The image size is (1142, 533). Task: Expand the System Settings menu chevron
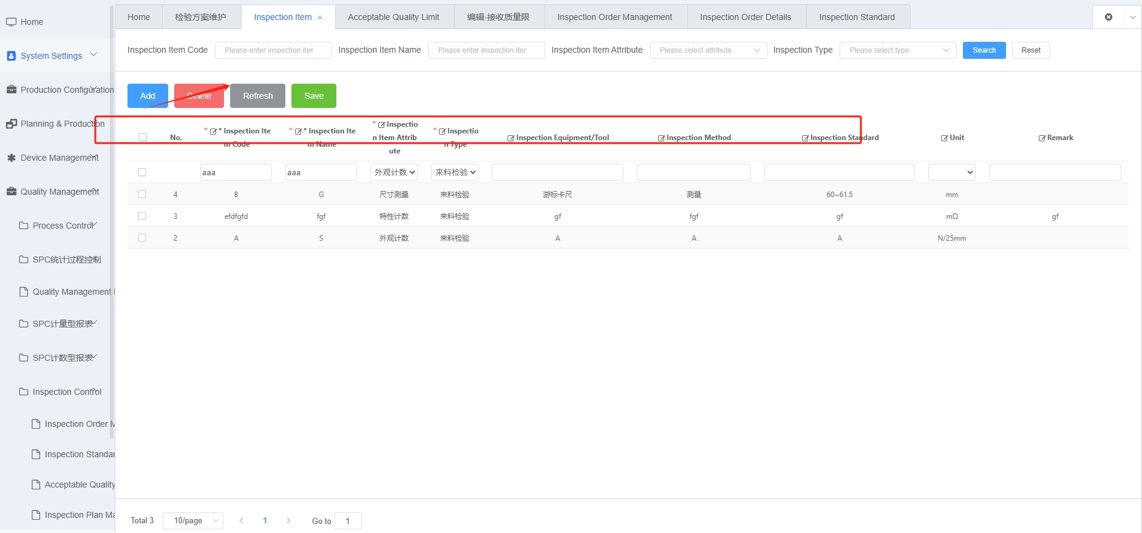pos(93,55)
